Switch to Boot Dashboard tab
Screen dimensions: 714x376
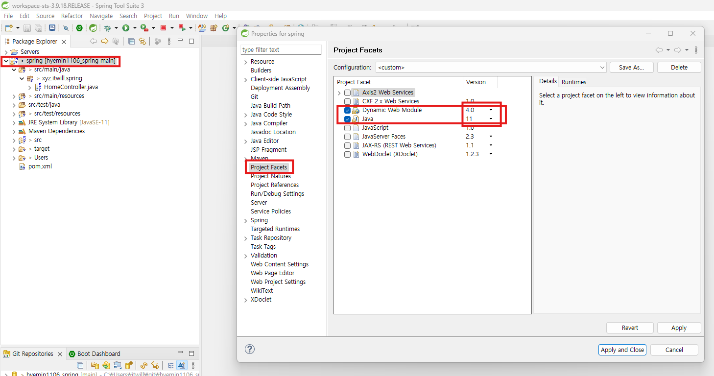[x=95, y=353]
